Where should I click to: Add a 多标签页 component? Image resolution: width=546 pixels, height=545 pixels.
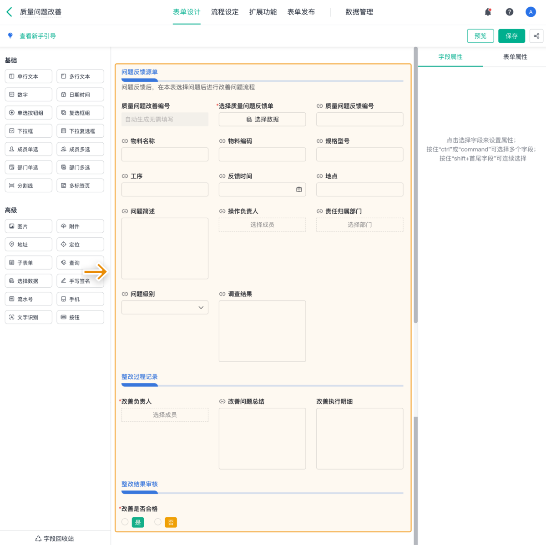click(81, 185)
